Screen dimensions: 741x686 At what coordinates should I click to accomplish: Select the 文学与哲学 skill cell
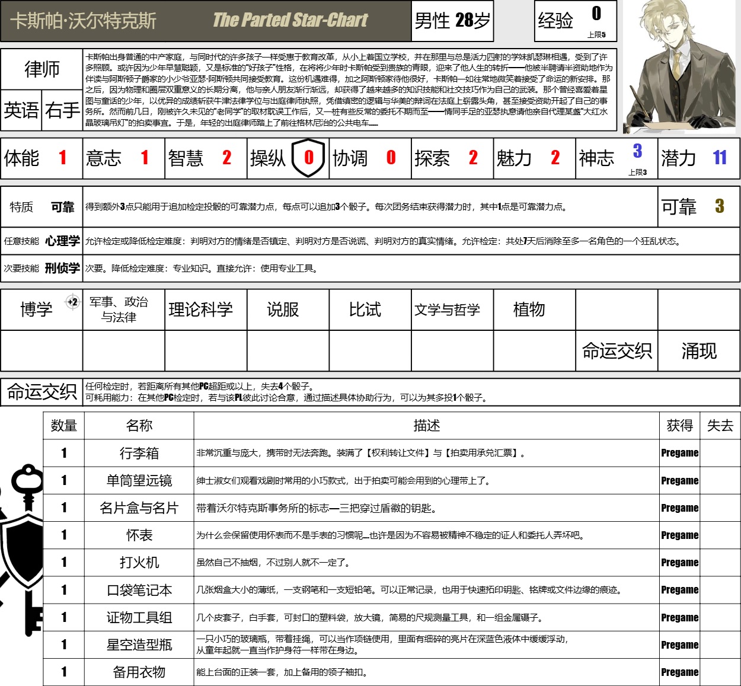447,310
